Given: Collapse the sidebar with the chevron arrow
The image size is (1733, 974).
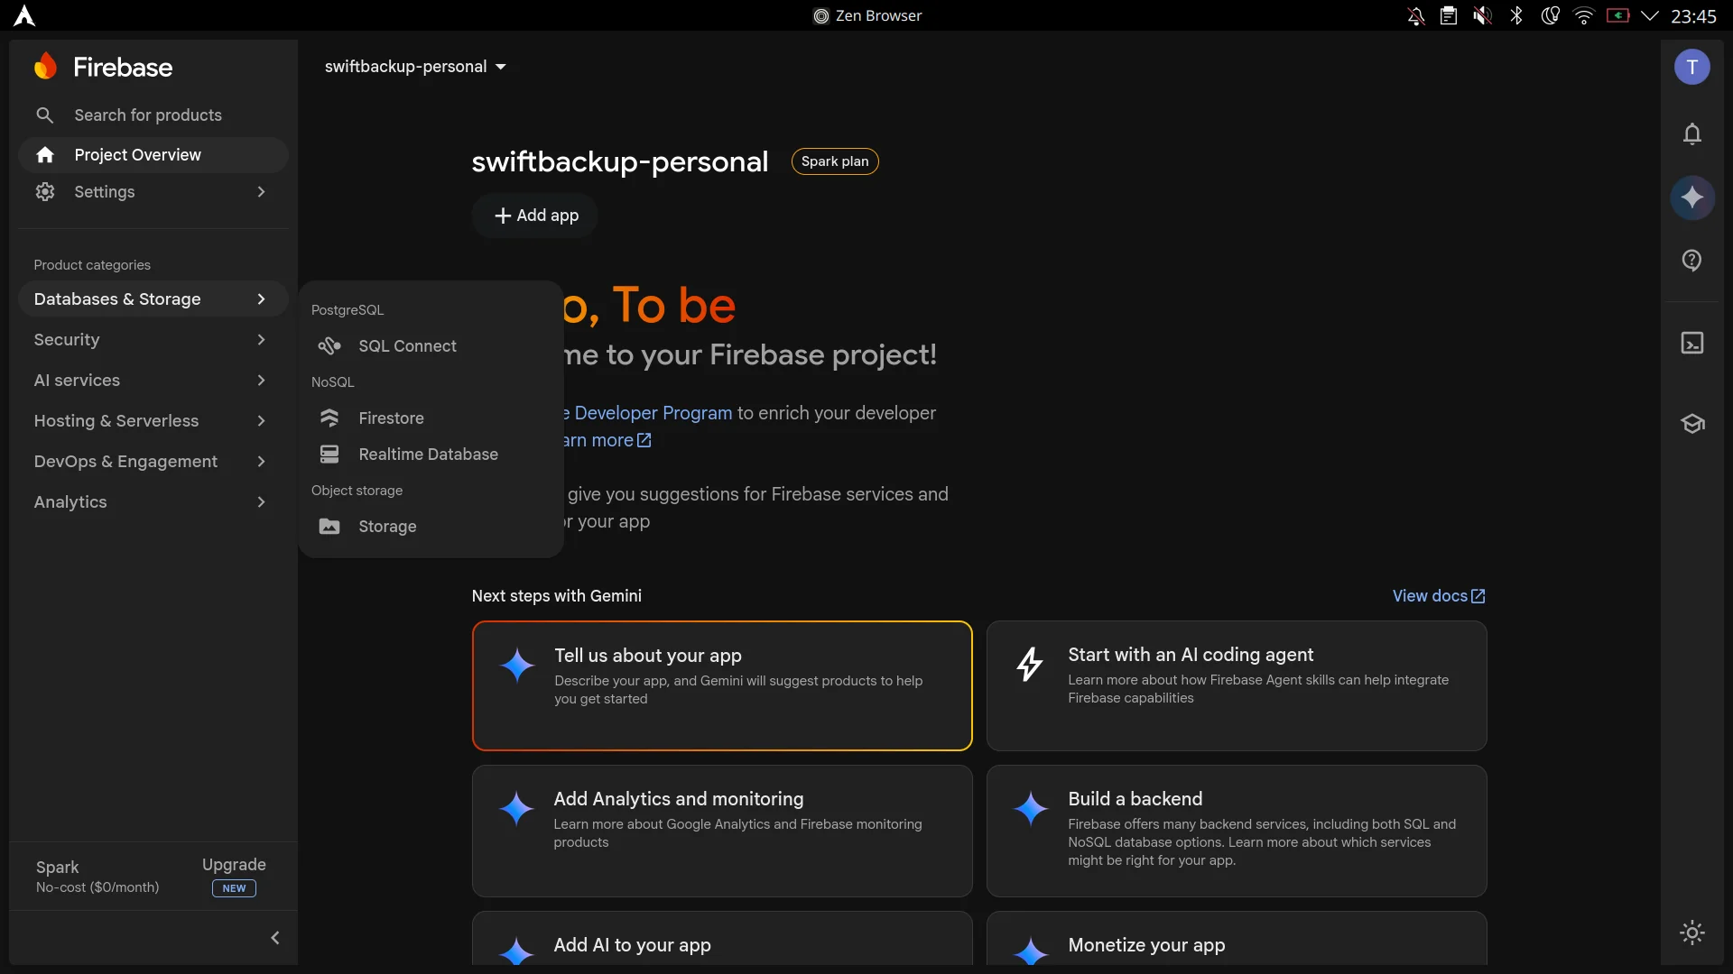Looking at the screenshot, I should 275,938.
